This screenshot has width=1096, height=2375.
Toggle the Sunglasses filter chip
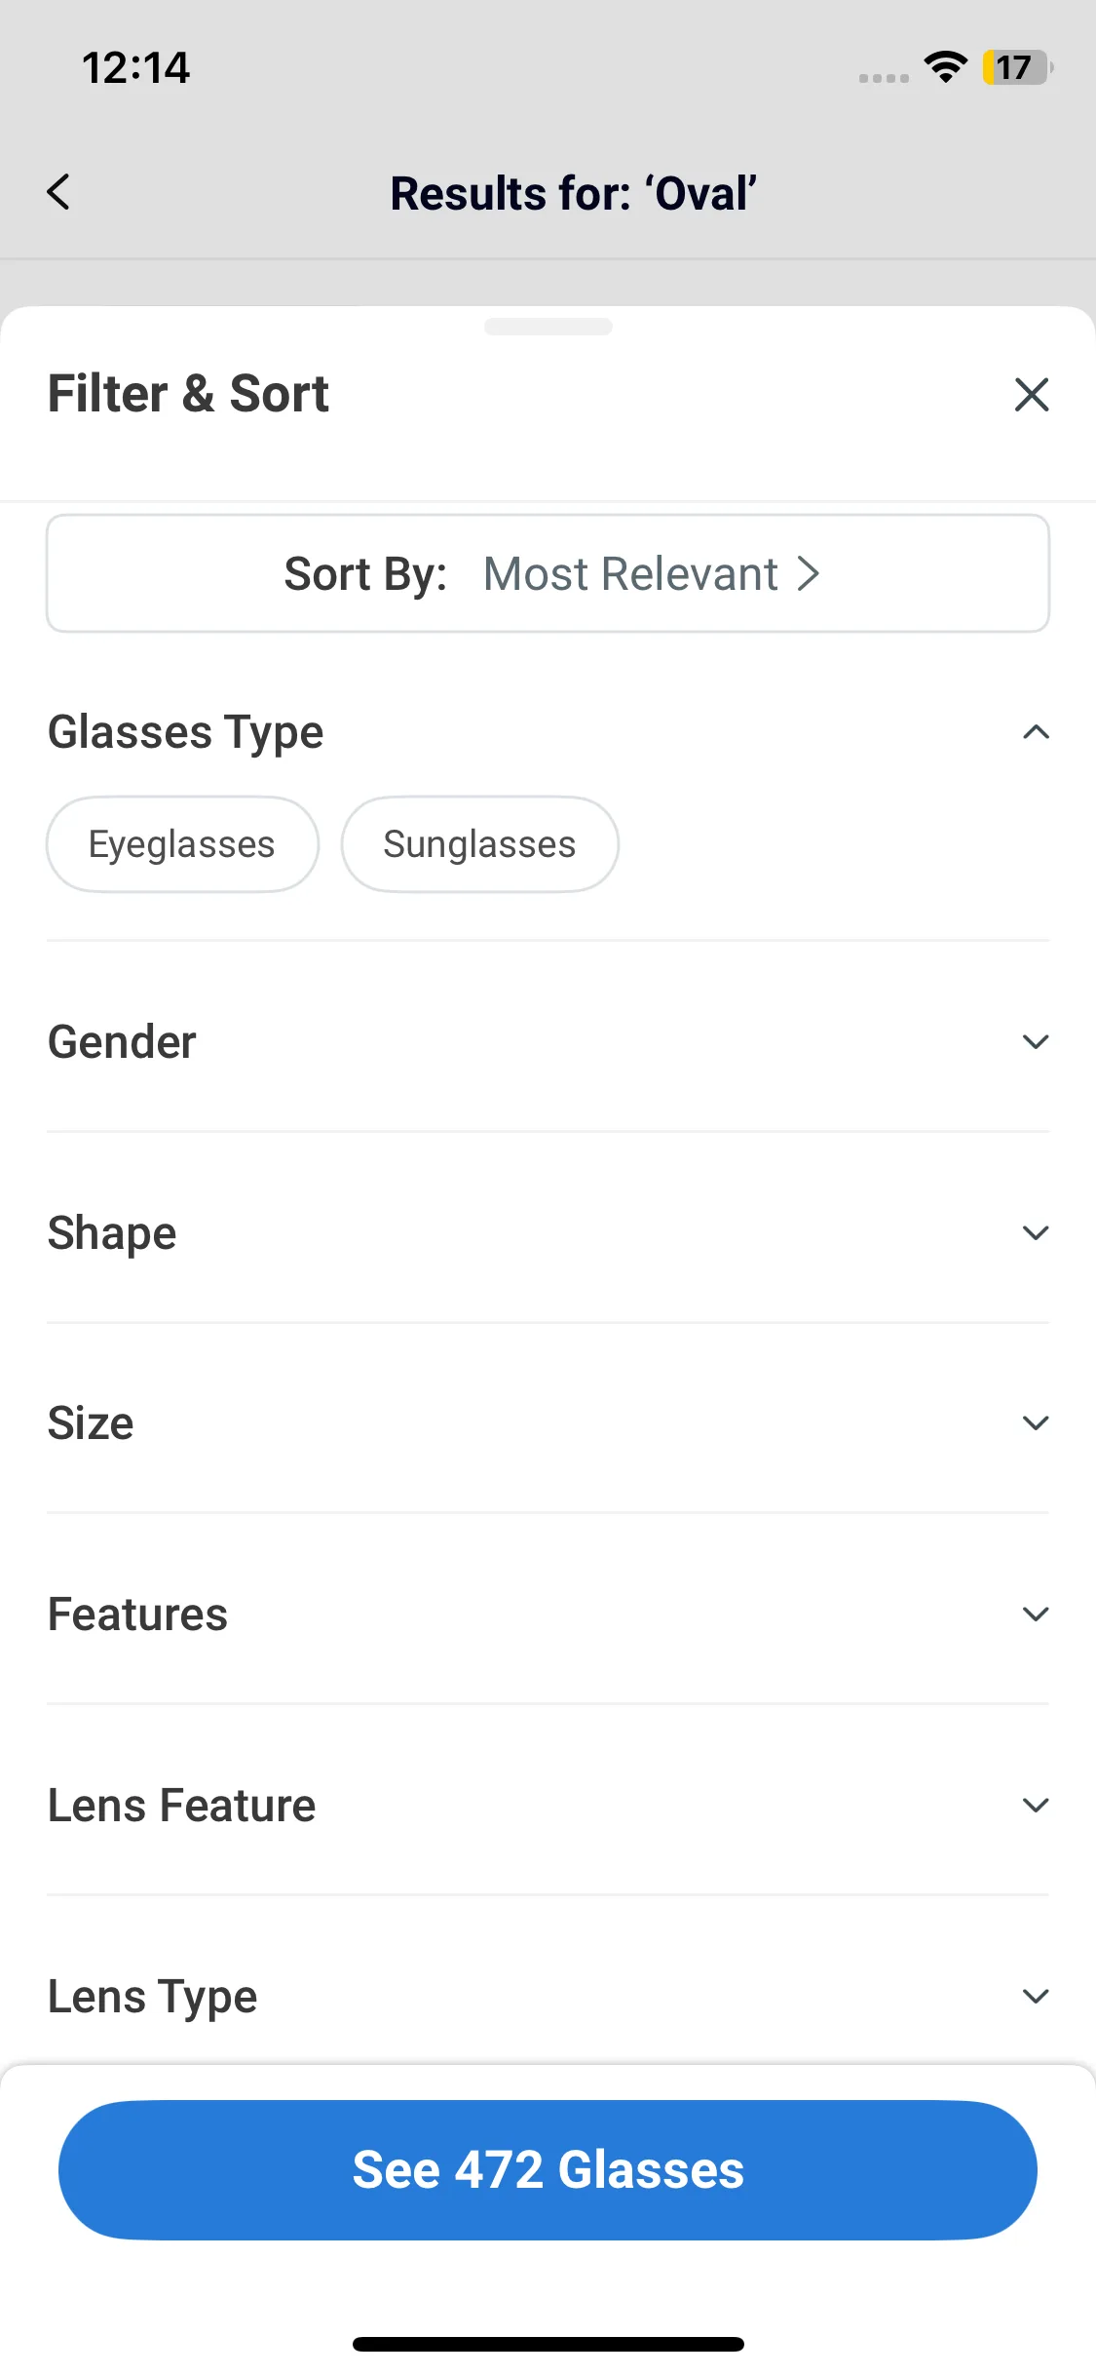479,844
